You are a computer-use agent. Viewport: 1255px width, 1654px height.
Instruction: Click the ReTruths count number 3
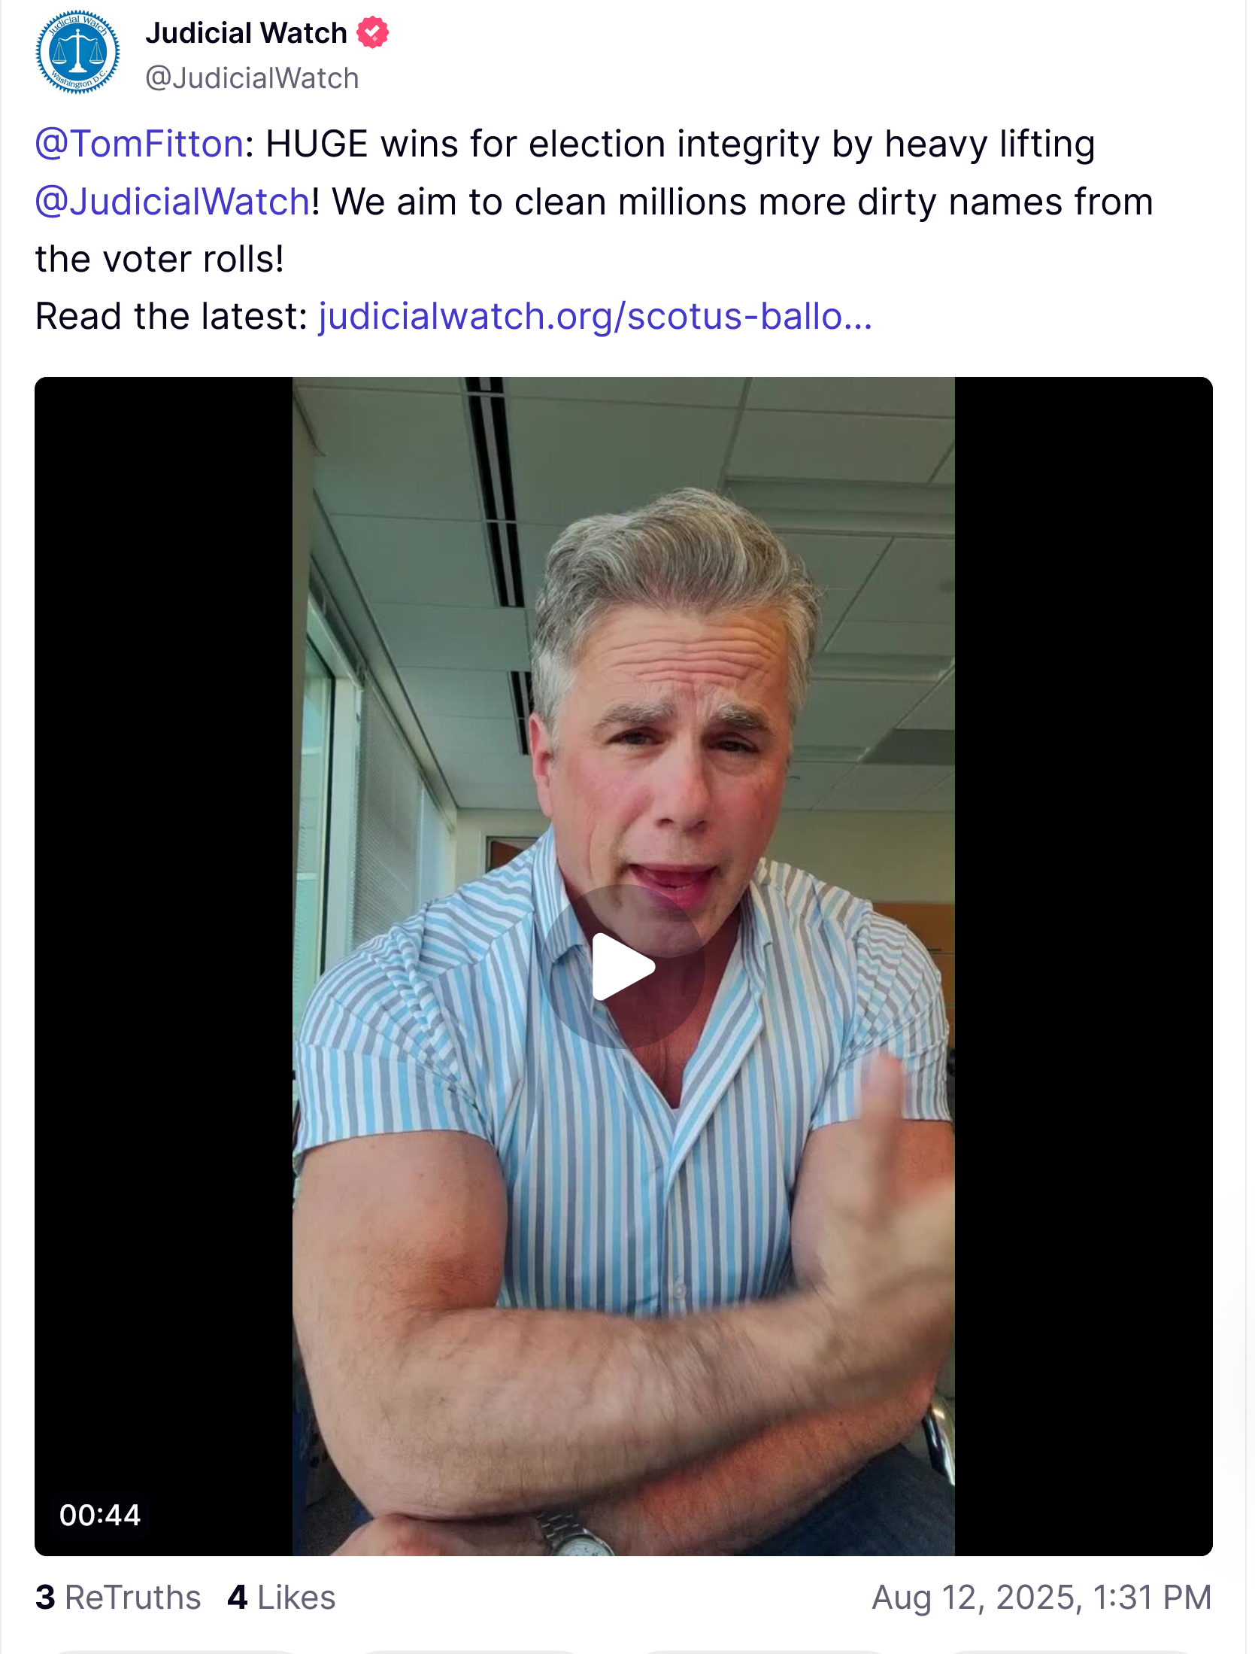coord(45,1597)
